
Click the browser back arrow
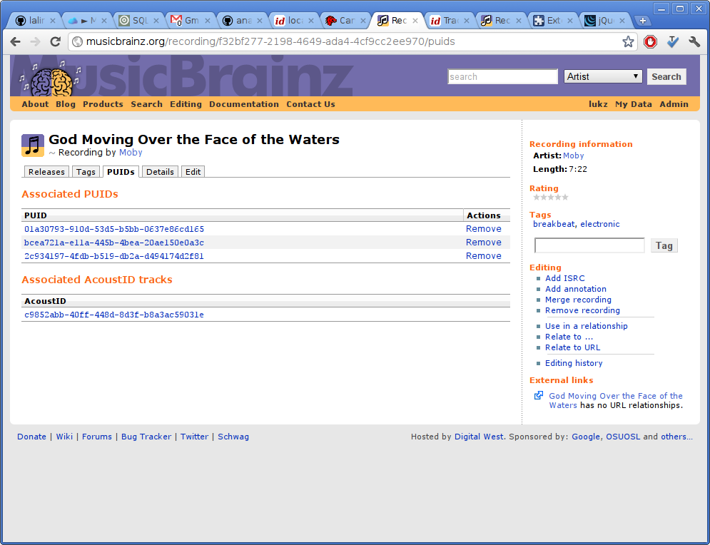tap(16, 41)
